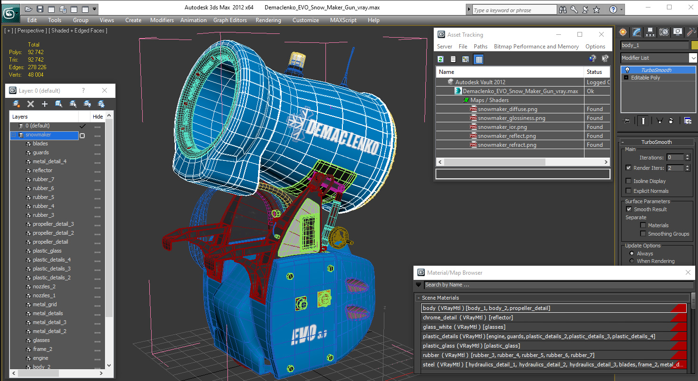Enable Separate by Smoothing Groups checkbox
Image resolution: width=698 pixels, height=381 pixels.
pyautogui.click(x=643, y=234)
